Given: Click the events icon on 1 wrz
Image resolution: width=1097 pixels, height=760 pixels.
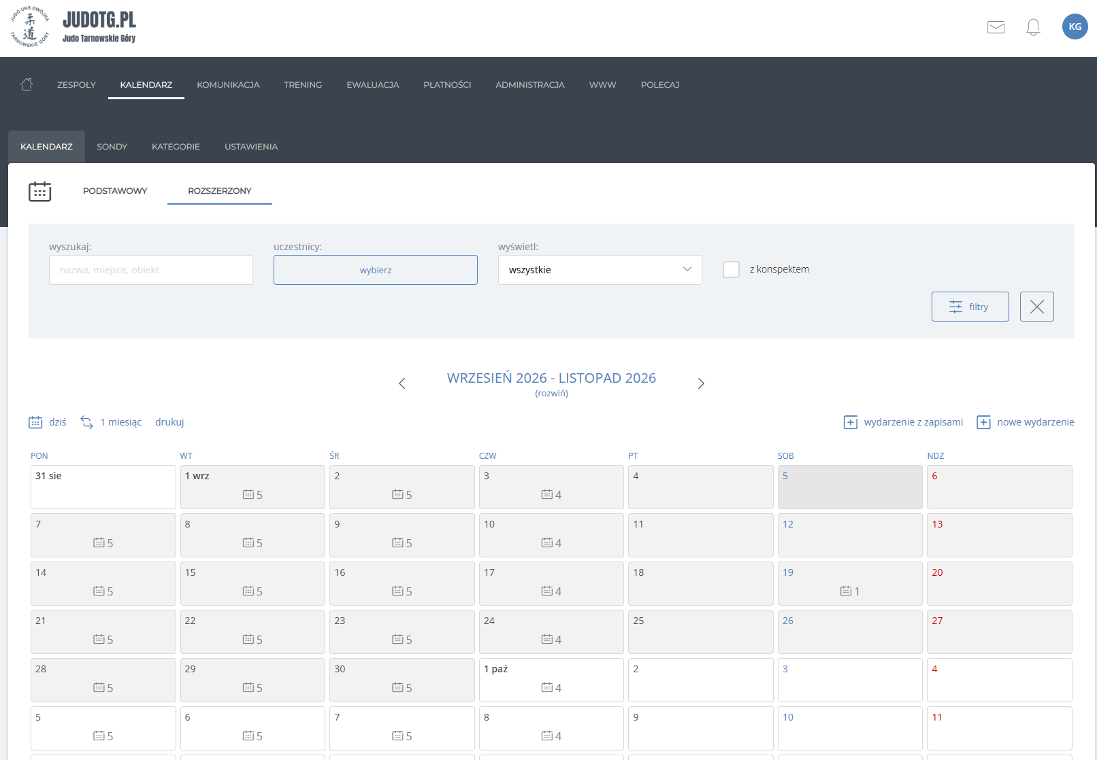Looking at the screenshot, I should pos(248,495).
